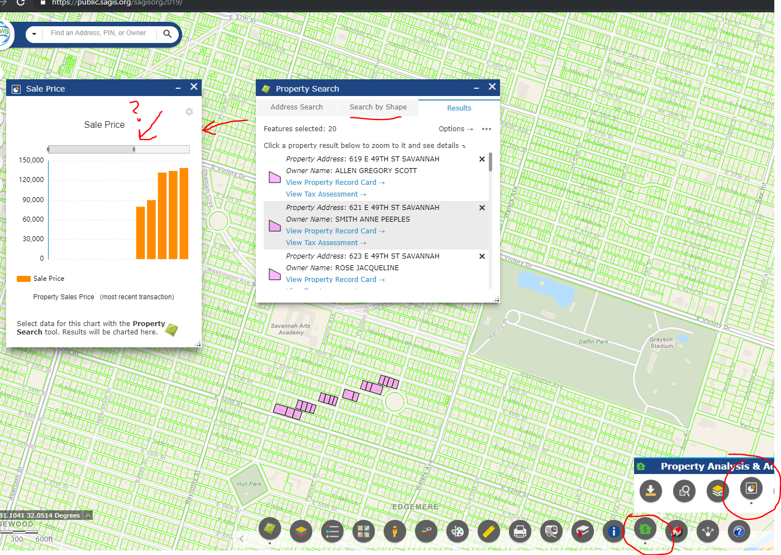Activate the Street View person icon
This screenshot has width=781, height=555.
tap(395, 531)
